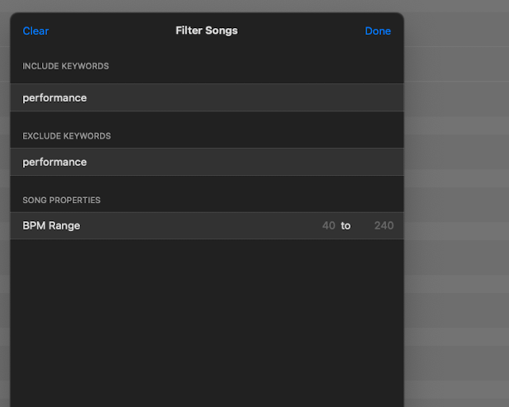Click the word performance under Include Keywords
509x407 pixels.
click(54, 97)
